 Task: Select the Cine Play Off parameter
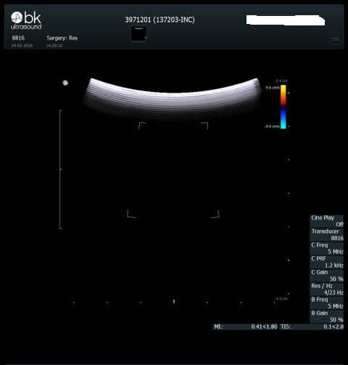[326, 221]
